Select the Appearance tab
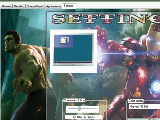This screenshot has height=120, width=160. pos(53,6)
